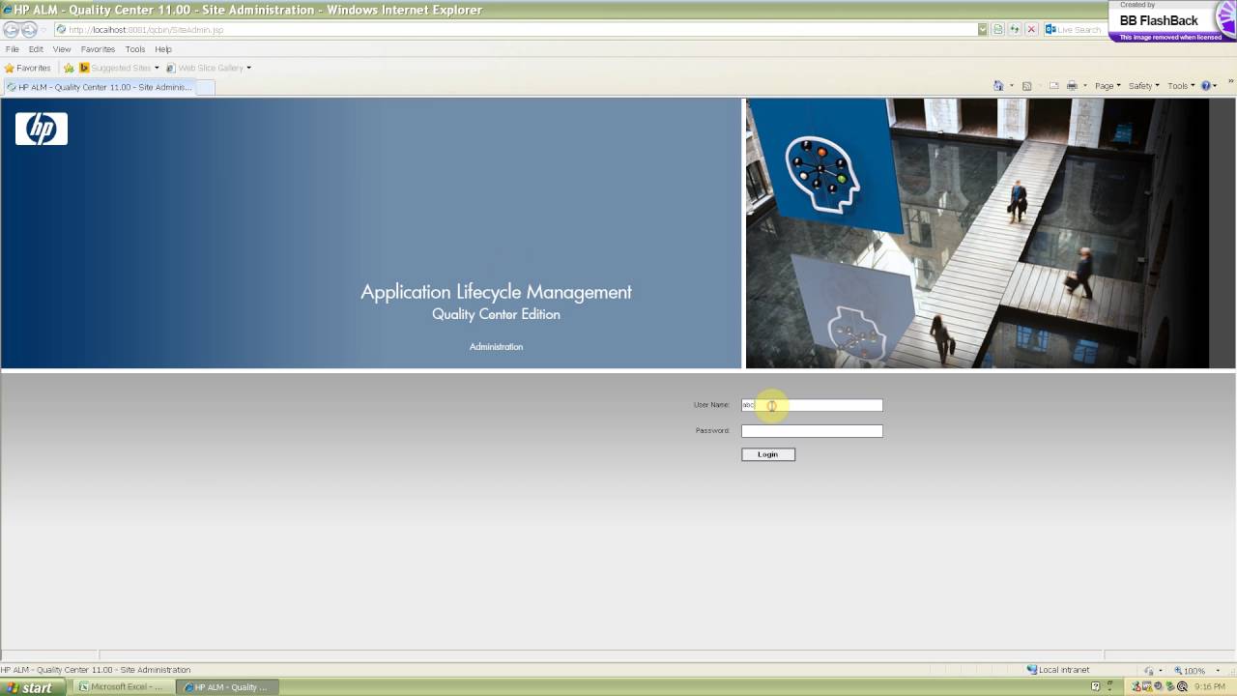
Task: Click in the Password field
Action: (812, 431)
